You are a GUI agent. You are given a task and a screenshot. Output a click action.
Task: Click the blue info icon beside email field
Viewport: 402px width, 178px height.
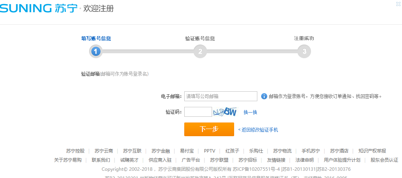pyautogui.click(x=264, y=96)
